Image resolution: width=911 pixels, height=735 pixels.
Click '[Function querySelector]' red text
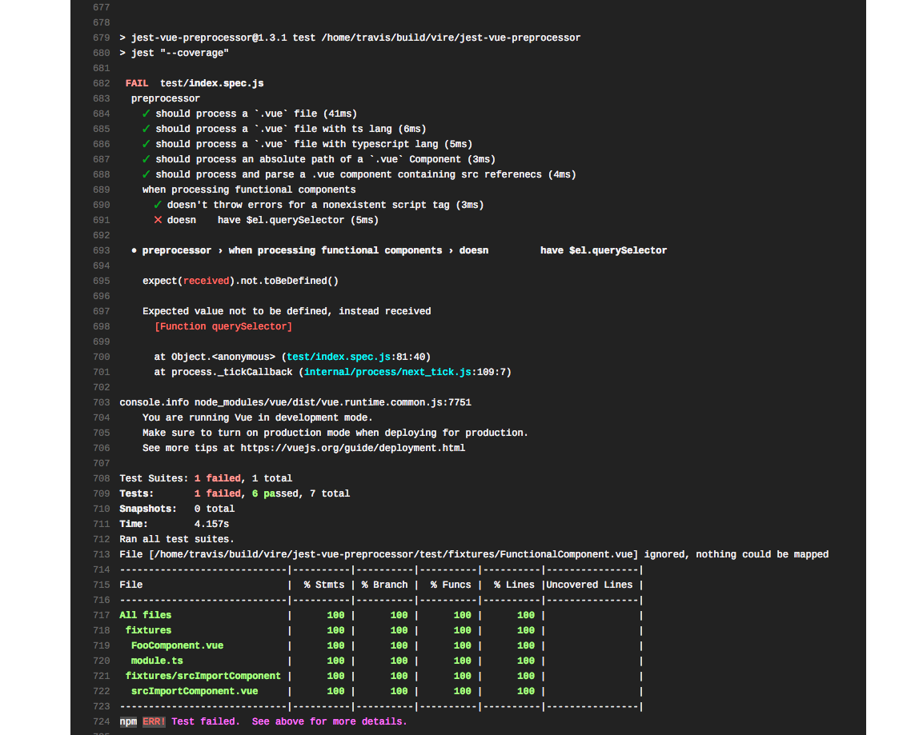[x=223, y=326]
